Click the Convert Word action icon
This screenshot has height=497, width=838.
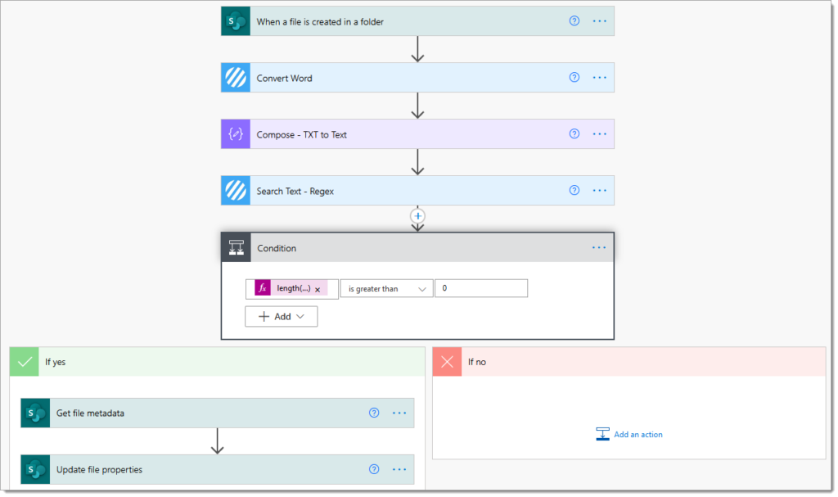pos(236,78)
